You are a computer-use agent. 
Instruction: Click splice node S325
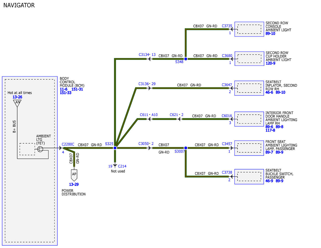(x=115, y=148)
